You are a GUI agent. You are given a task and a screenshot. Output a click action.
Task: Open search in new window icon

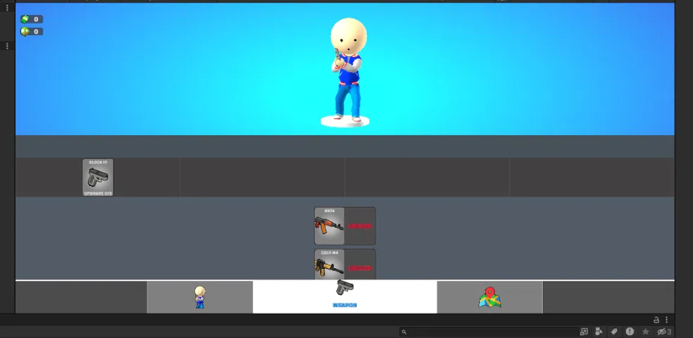584,332
